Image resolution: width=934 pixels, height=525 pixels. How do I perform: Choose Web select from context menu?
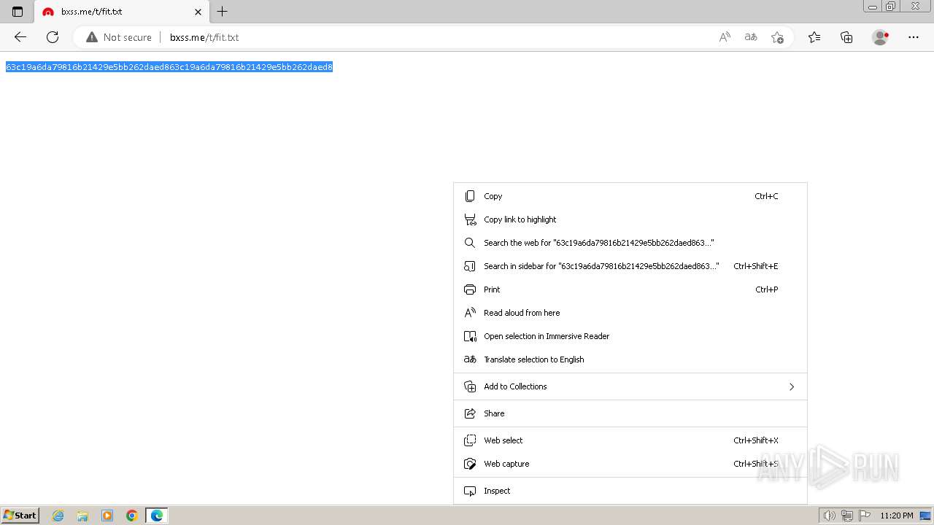pyautogui.click(x=630, y=440)
